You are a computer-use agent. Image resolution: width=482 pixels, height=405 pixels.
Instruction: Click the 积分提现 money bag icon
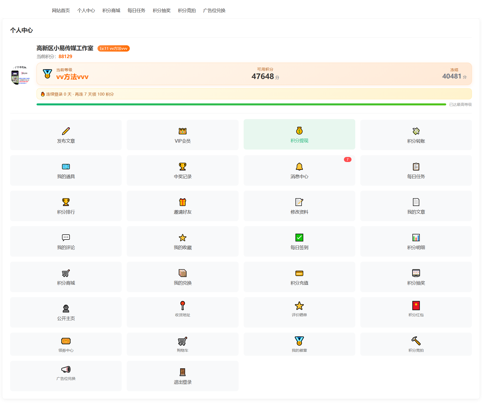299,131
